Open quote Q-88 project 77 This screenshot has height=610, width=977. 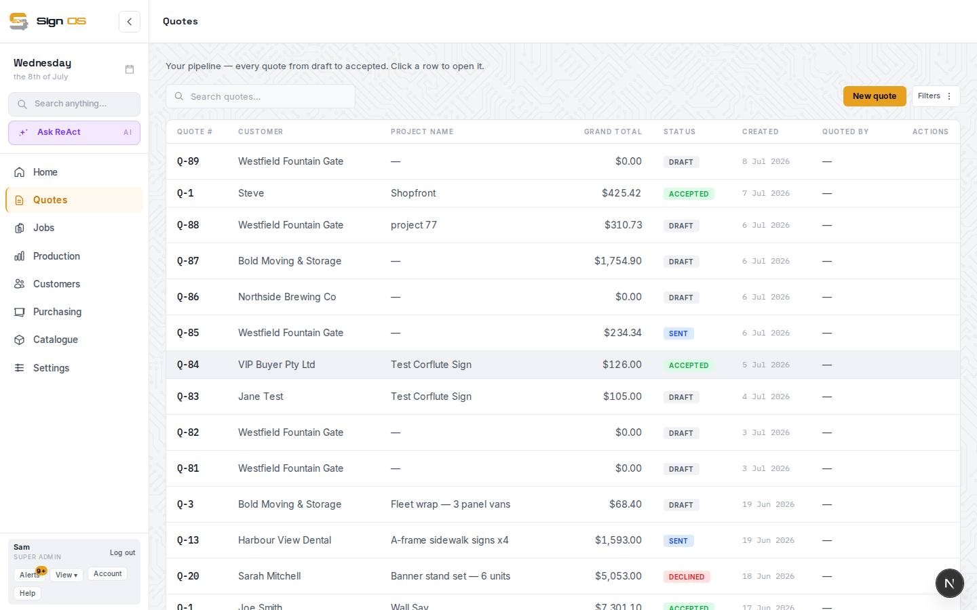[x=563, y=225]
